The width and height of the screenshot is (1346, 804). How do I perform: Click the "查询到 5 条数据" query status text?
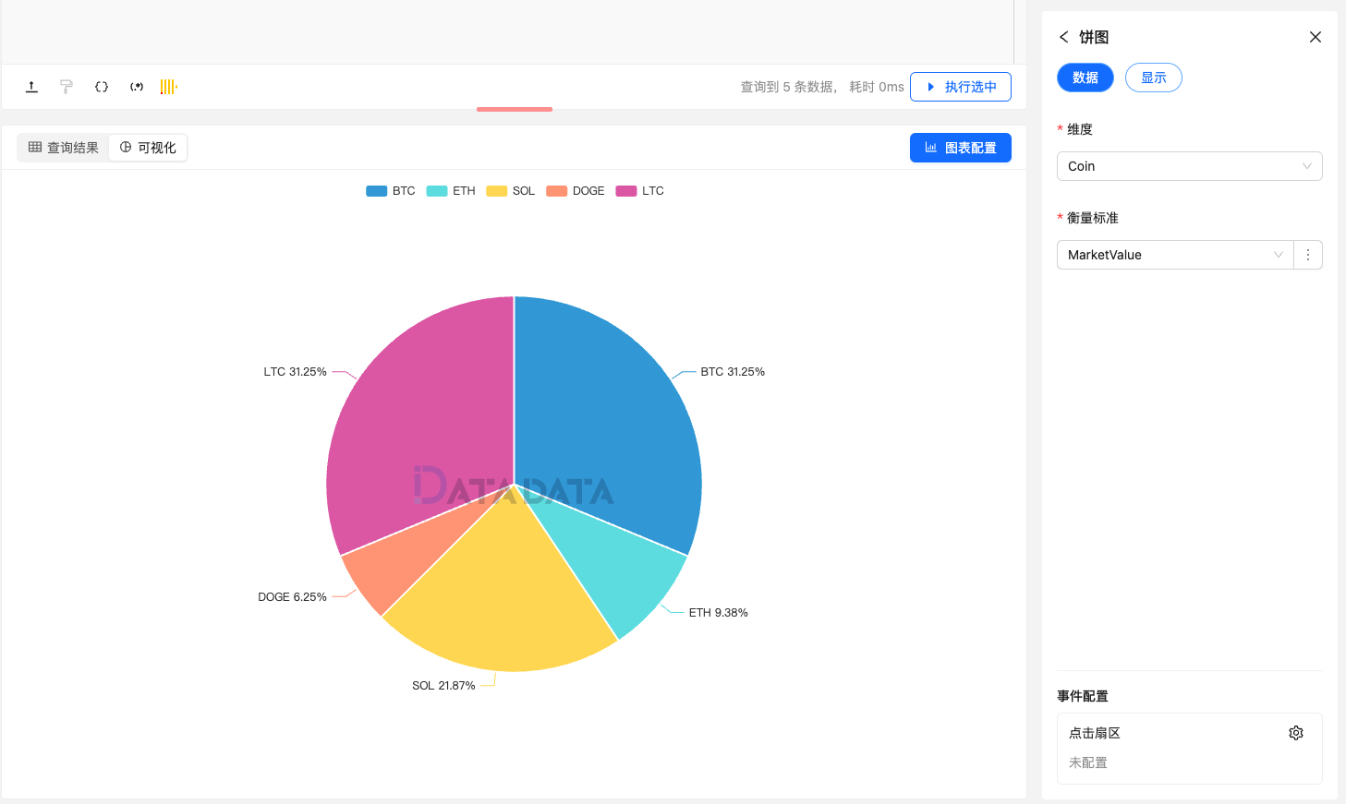tap(787, 87)
